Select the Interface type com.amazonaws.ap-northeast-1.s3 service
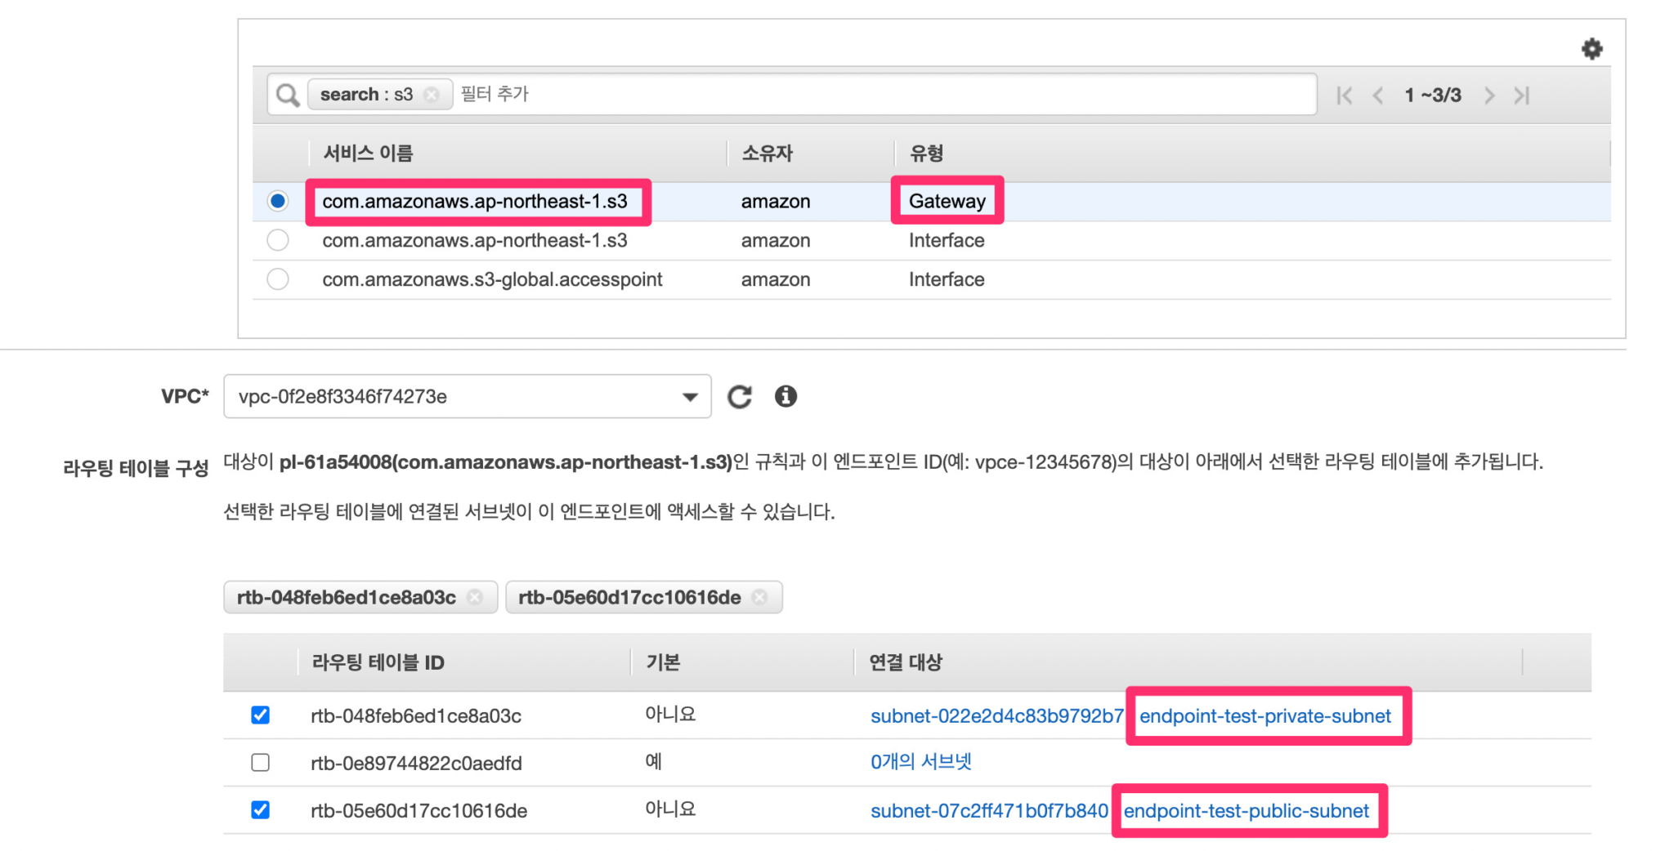The image size is (1674, 851). [x=277, y=240]
